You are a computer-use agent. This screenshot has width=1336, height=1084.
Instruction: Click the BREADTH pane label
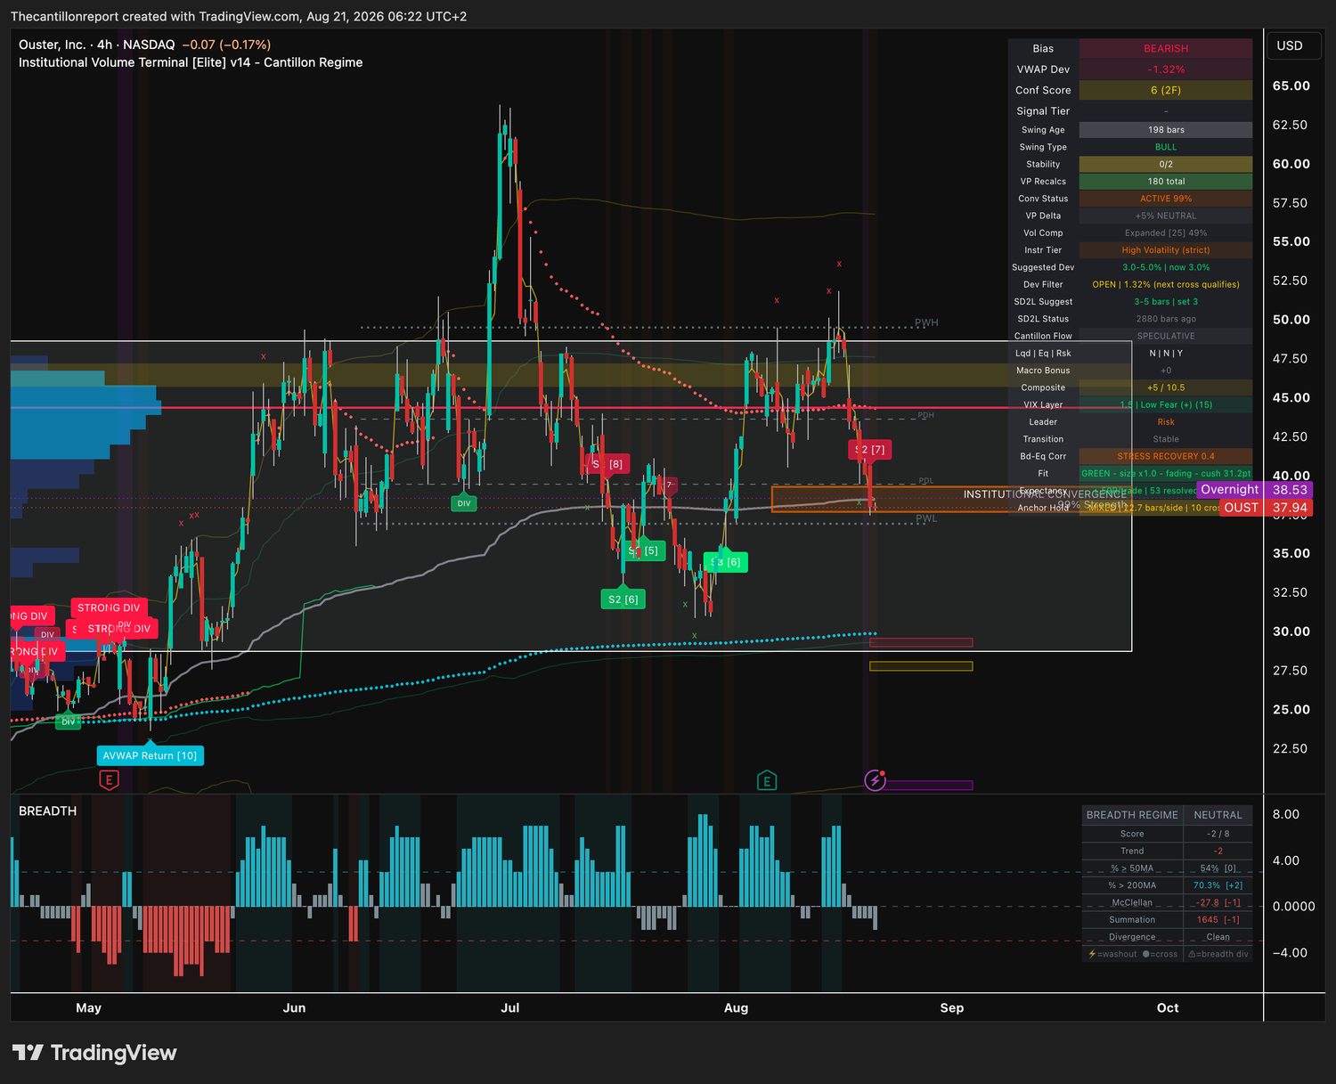(48, 811)
